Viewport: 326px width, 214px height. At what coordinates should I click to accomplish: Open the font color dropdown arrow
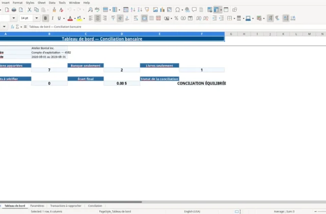[x=75, y=18]
